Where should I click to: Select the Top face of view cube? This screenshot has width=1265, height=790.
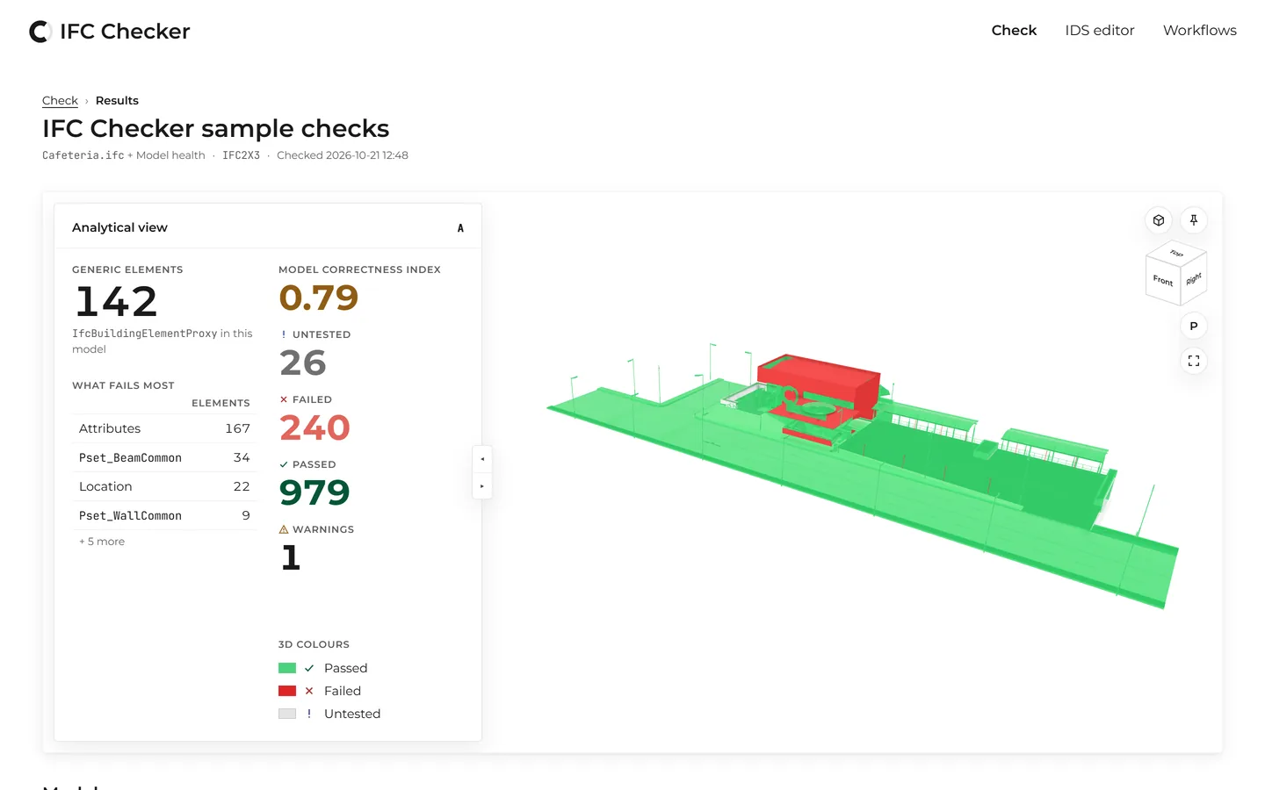click(1176, 253)
